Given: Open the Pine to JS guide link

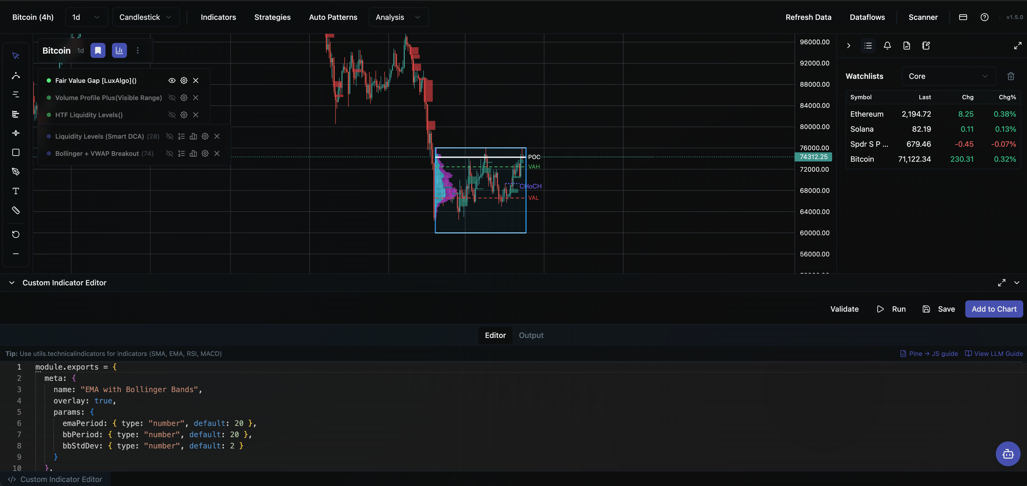Looking at the screenshot, I should point(929,353).
